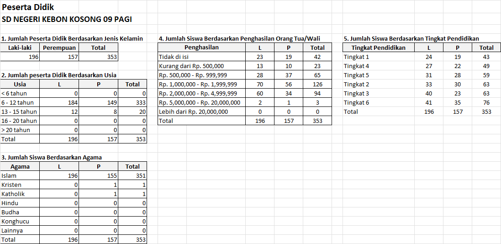The image size is (501, 244).
Task: Select the 'Tingkat 4' row label
Action: (x=379, y=66)
